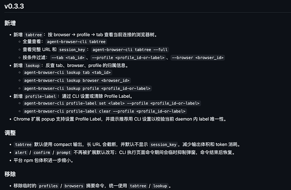
Task: Click the browsers code tag under 移除
Action: [74, 186]
